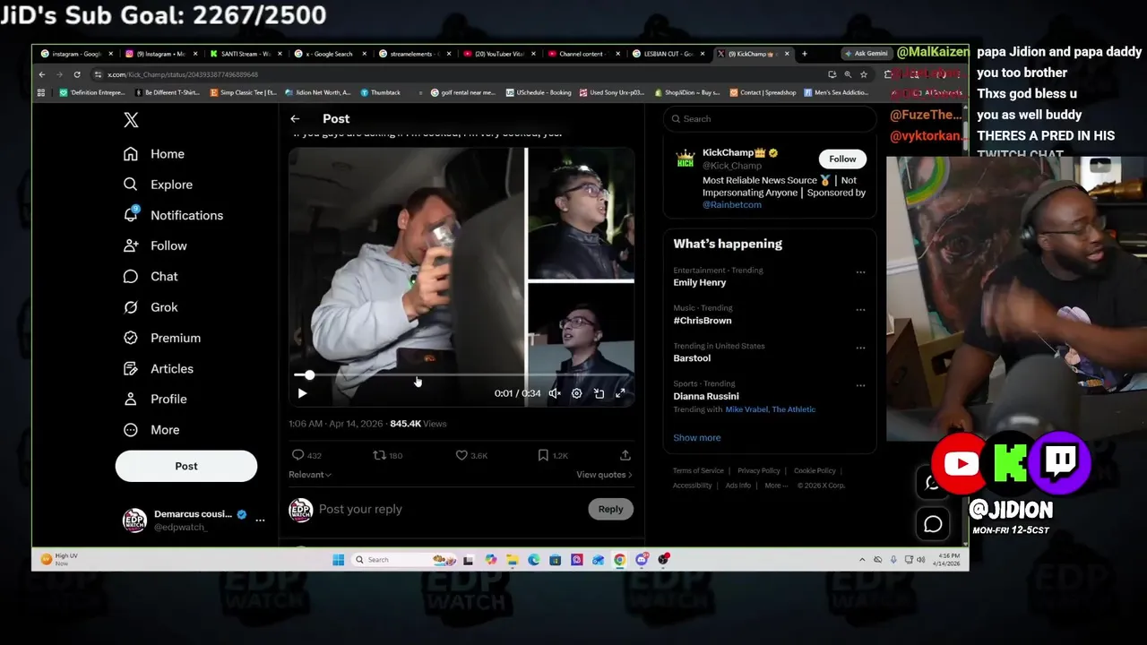The image size is (1147, 645).
Task: Switch to the Channel content browser tab
Action: pyautogui.click(x=582, y=54)
